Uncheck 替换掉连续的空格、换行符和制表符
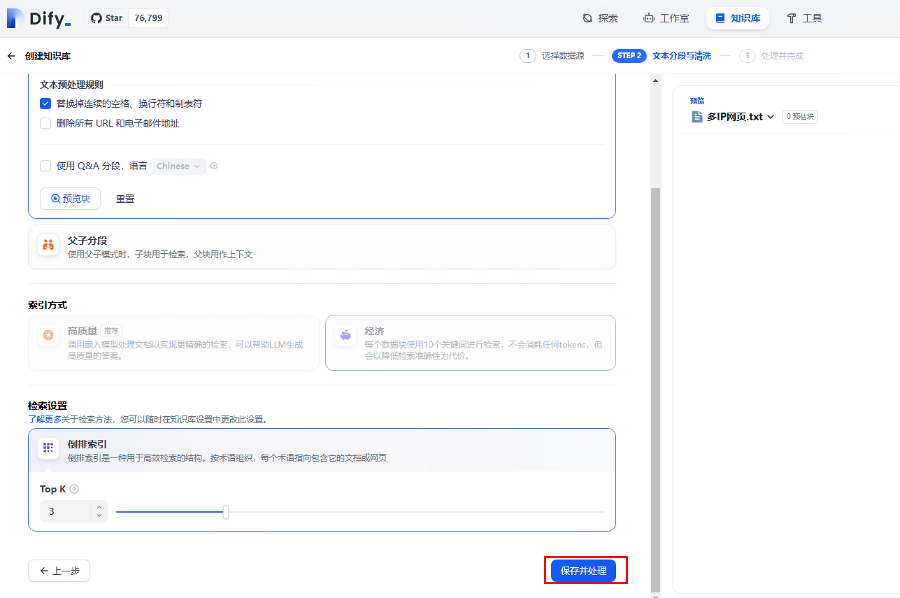This screenshot has width=900, height=598. pyautogui.click(x=45, y=104)
